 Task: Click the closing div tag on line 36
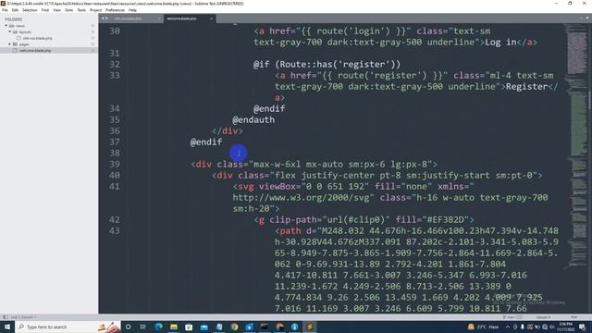click(228, 131)
